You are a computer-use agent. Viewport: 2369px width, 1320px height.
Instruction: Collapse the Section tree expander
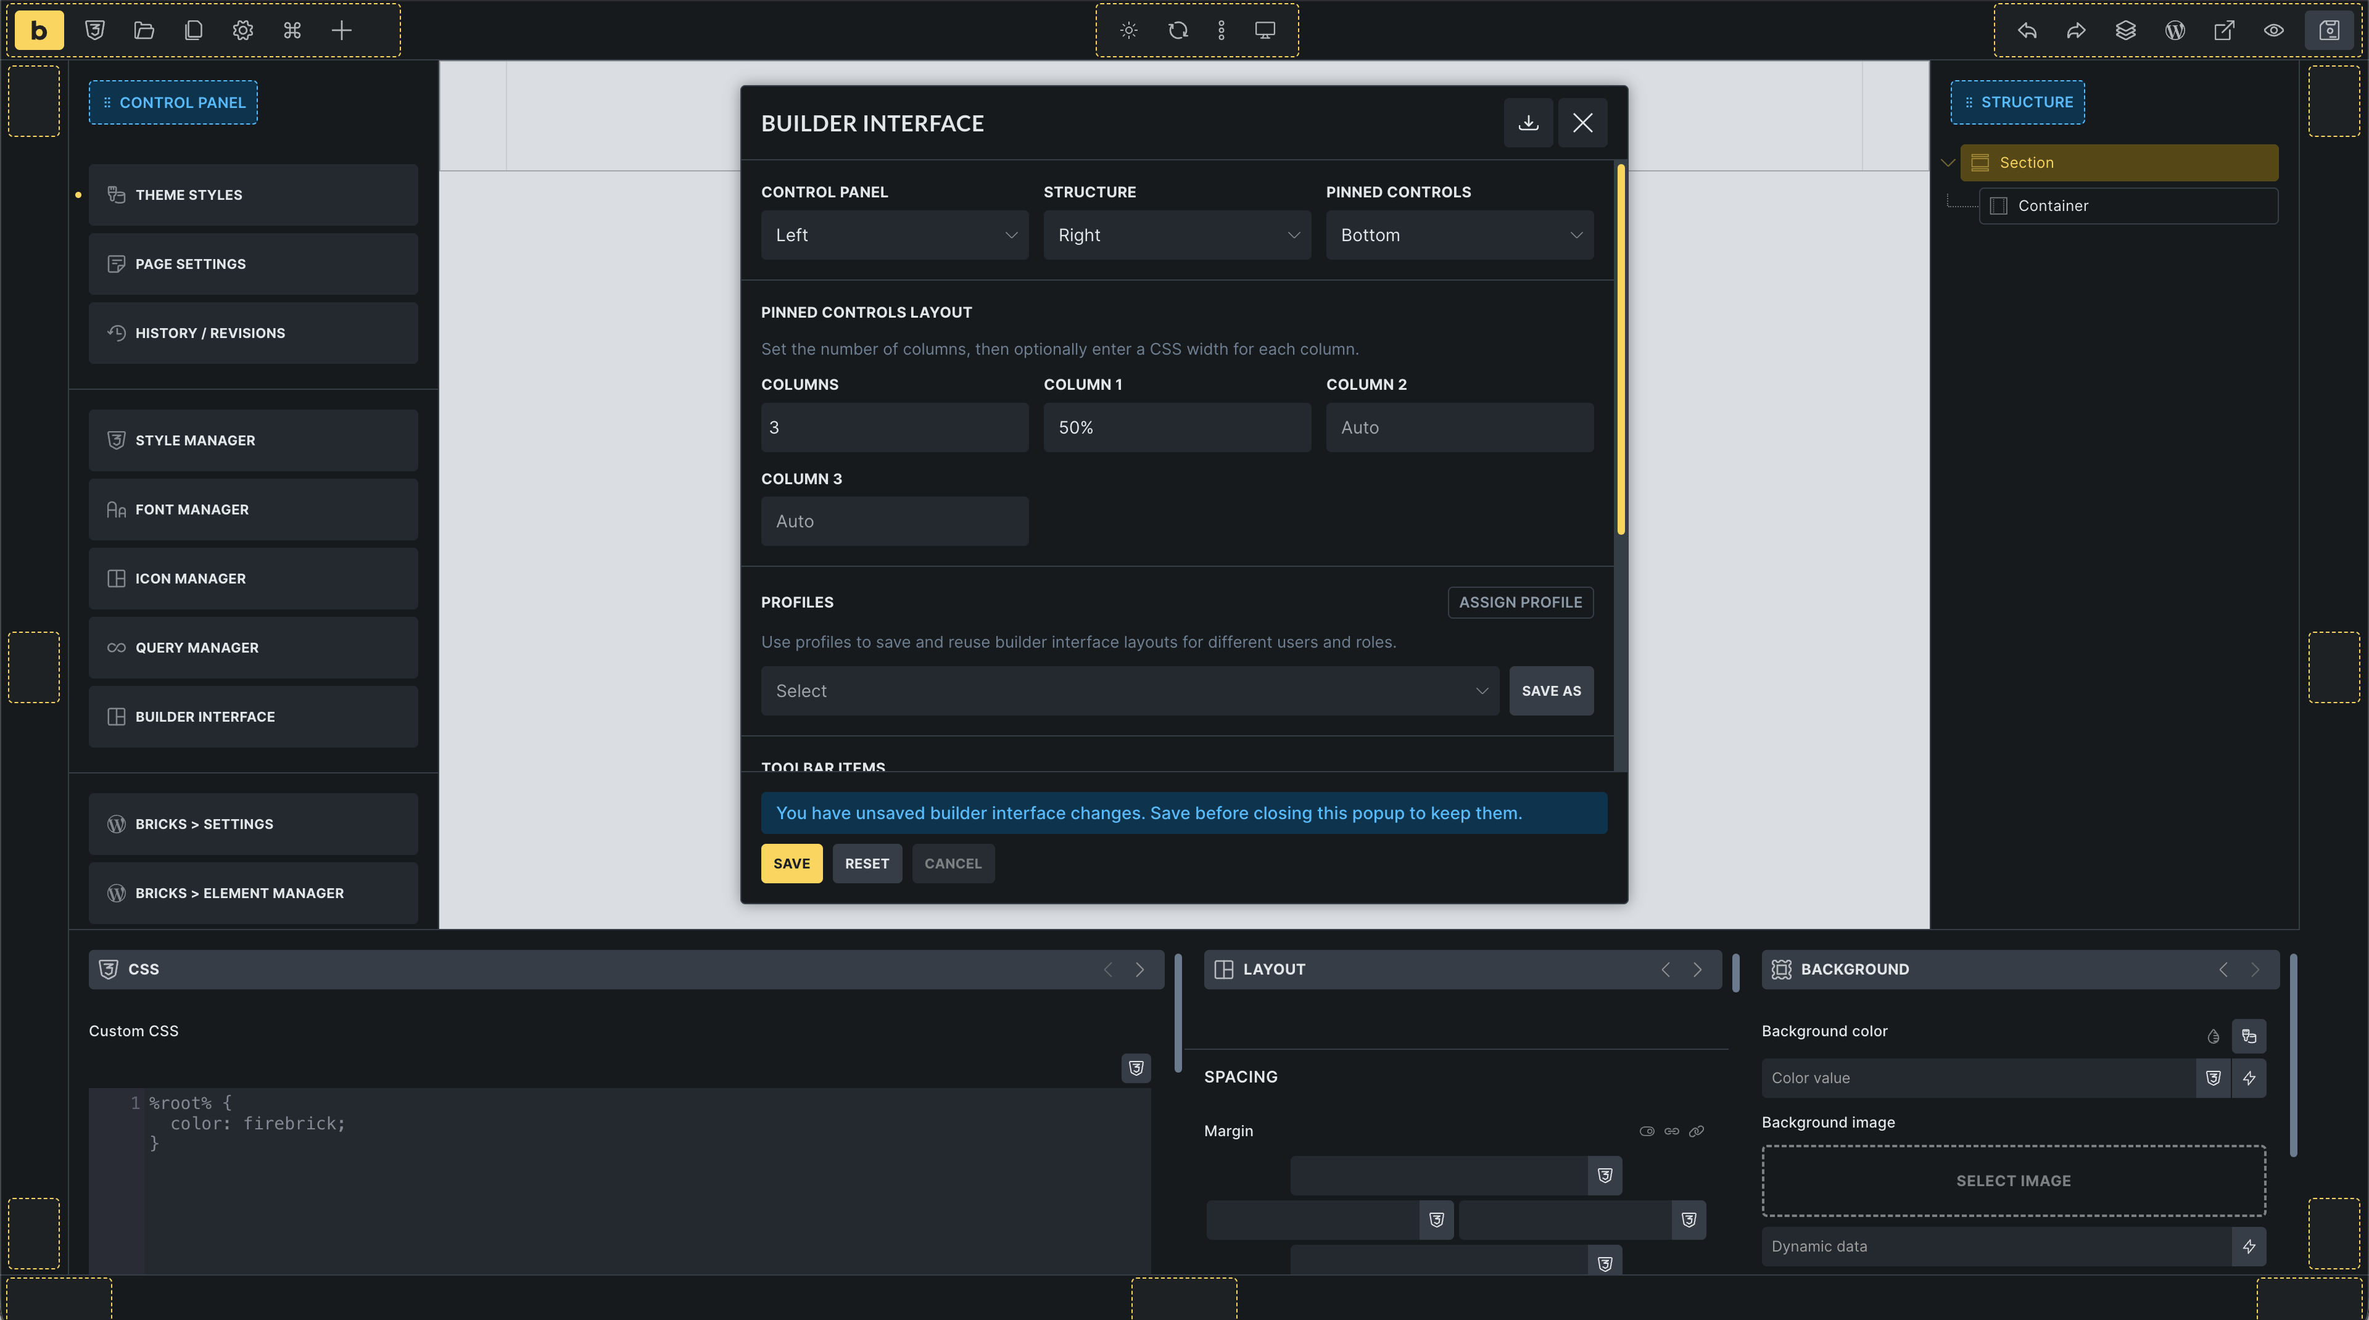(1948, 163)
